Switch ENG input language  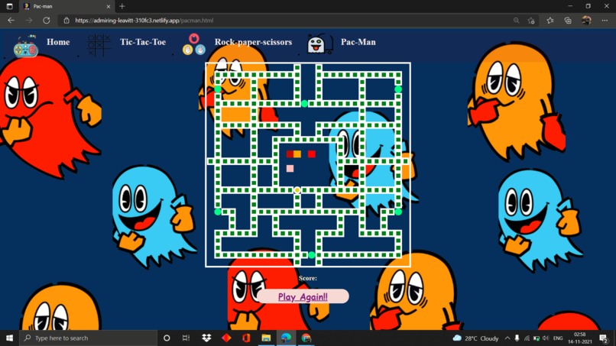click(x=558, y=338)
